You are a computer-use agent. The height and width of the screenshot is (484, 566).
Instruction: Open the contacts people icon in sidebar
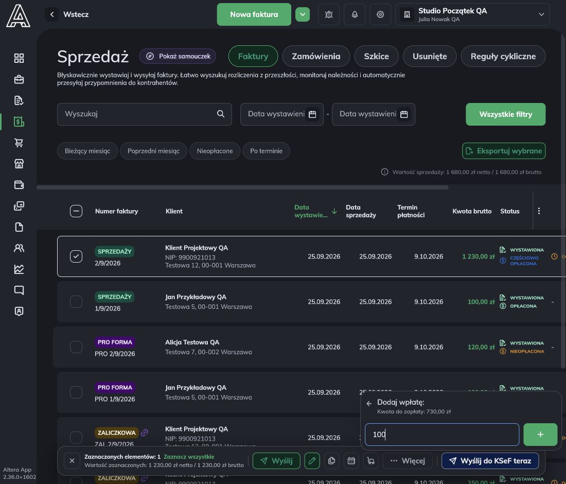(19, 248)
